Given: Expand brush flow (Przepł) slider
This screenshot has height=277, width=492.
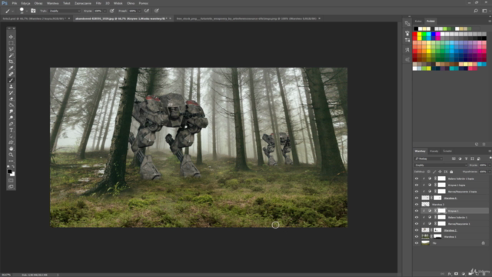Looking at the screenshot, I should 139,11.
